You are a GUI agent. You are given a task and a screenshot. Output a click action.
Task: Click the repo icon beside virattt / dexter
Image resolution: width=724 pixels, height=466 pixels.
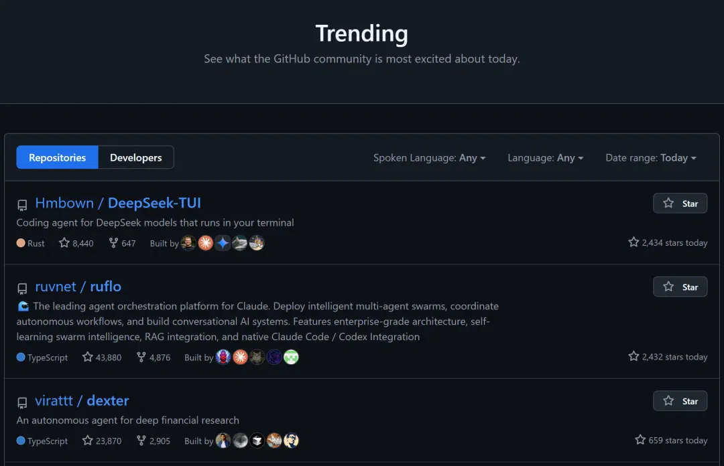[22, 403]
